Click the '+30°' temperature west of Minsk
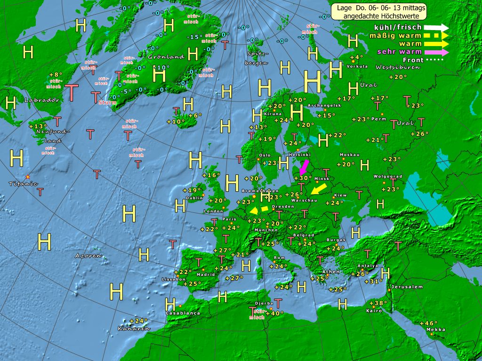Screen dimensions: 482x361 tap(303, 178)
